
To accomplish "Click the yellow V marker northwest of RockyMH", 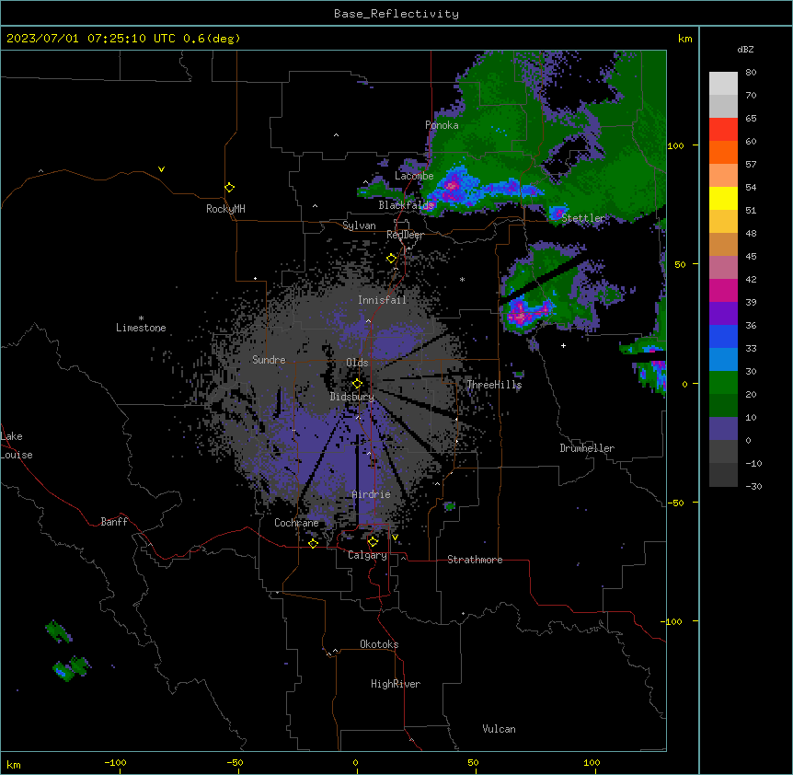I will (x=161, y=169).
